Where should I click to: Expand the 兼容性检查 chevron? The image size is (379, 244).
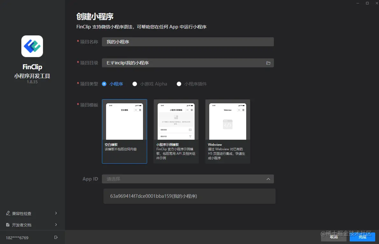[x=56, y=213]
